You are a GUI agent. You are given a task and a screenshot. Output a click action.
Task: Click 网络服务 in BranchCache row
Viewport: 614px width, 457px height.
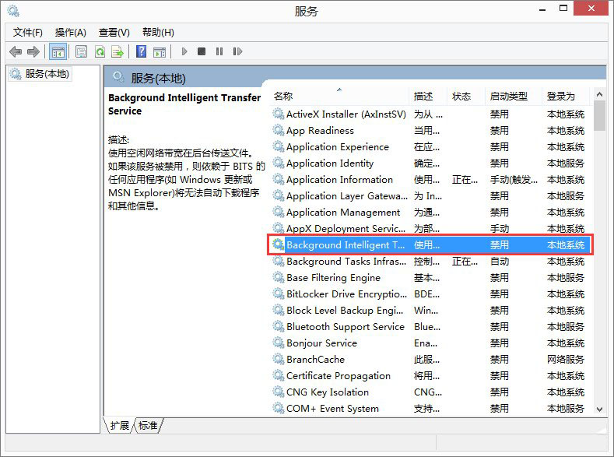click(x=566, y=359)
